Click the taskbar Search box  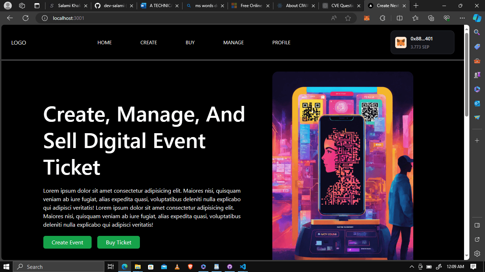[x=59, y=267]
